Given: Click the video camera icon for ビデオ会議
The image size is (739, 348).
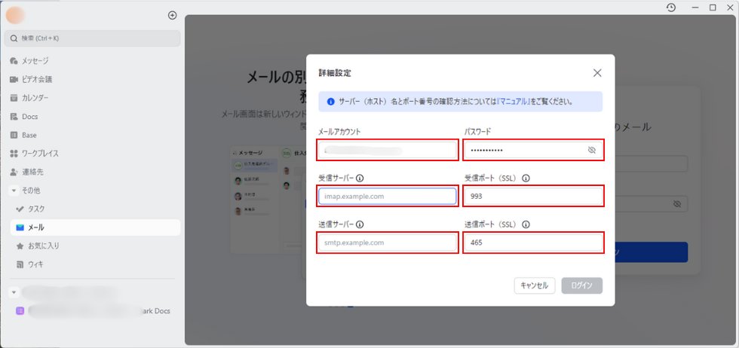Looking at the screenshot, I should [14, 79].
